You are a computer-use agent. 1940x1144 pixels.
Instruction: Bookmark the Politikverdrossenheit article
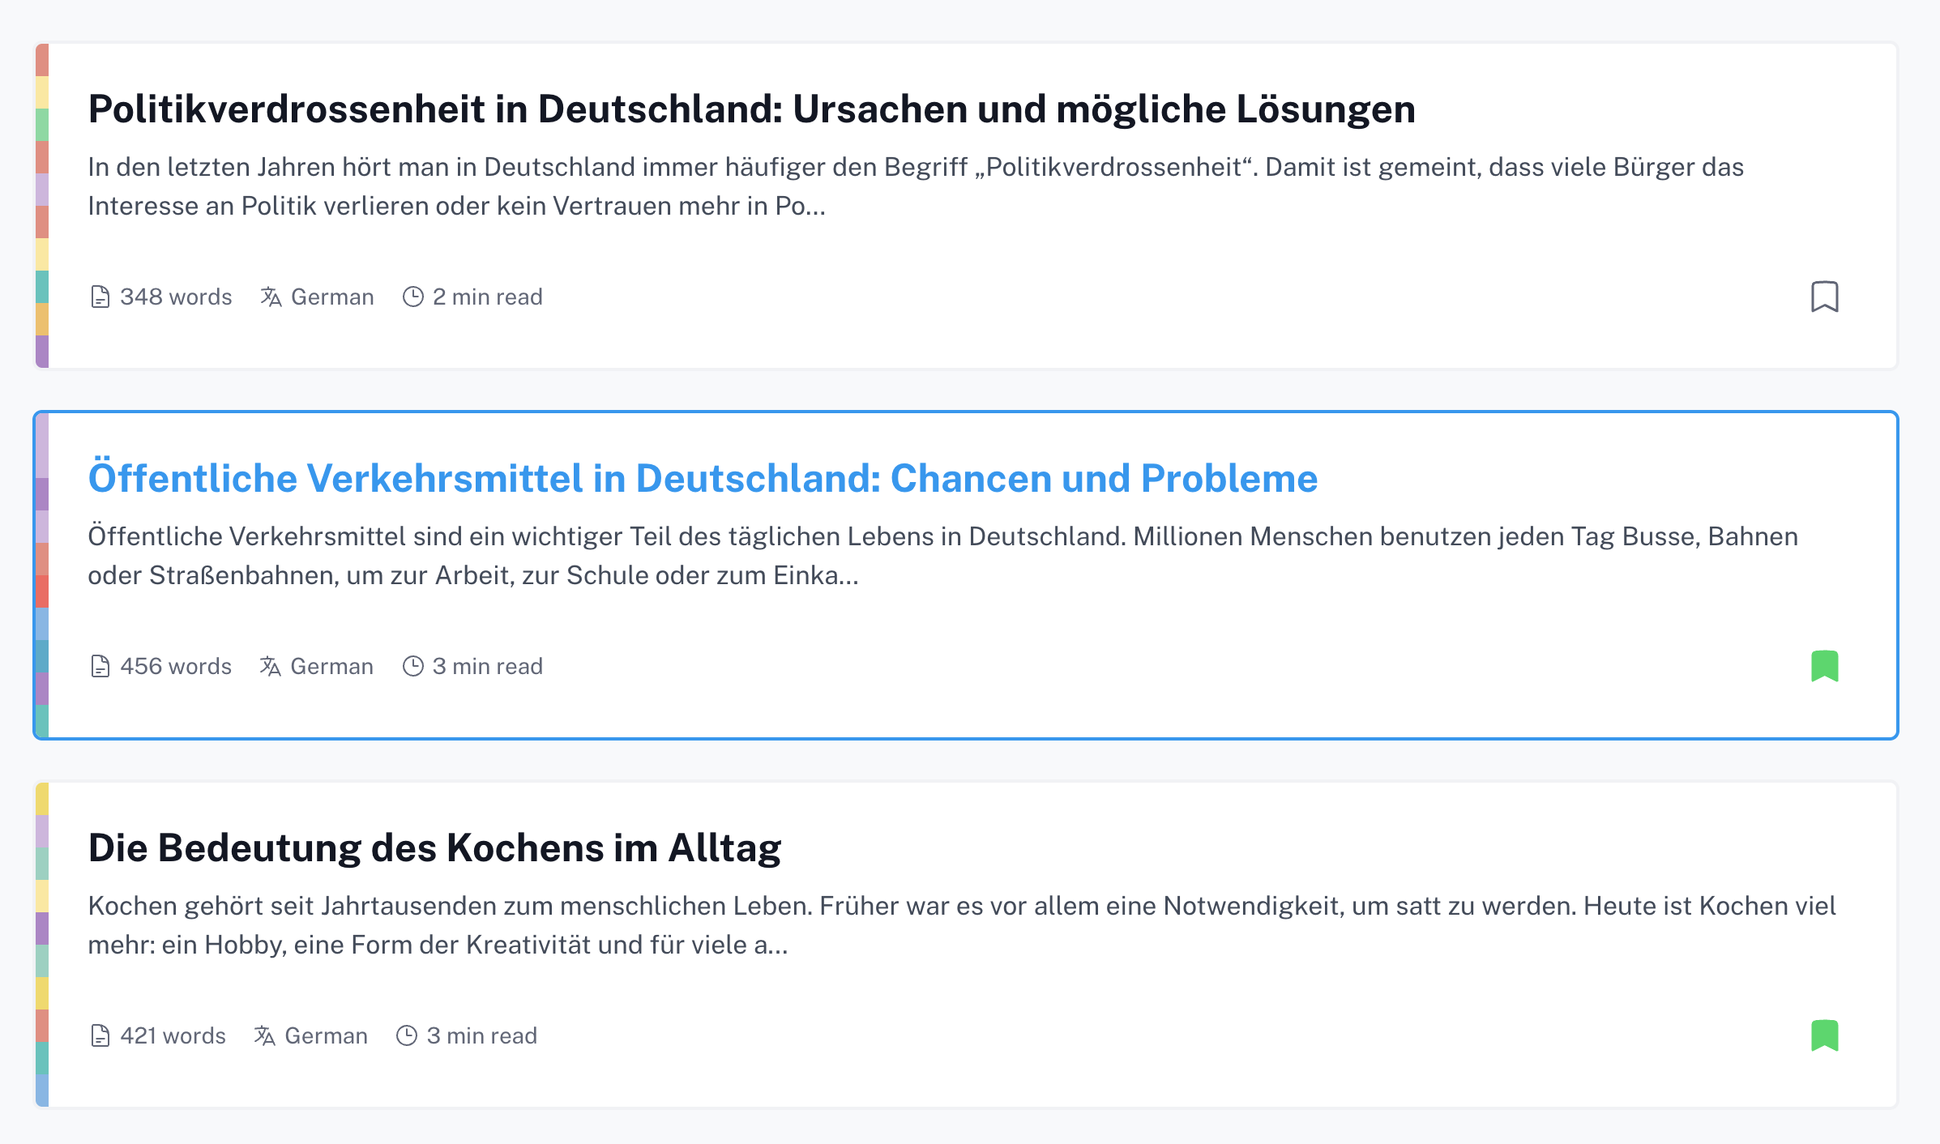tap(1824, 297)
